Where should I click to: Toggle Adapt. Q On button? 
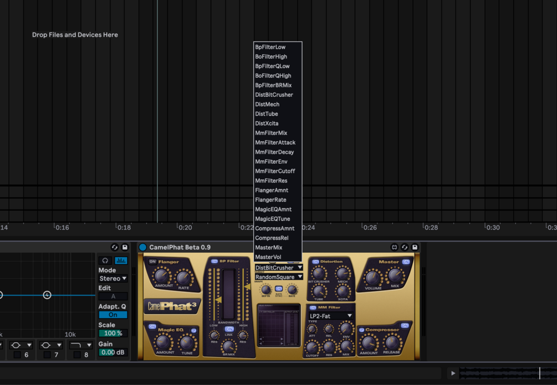[113, 315]
